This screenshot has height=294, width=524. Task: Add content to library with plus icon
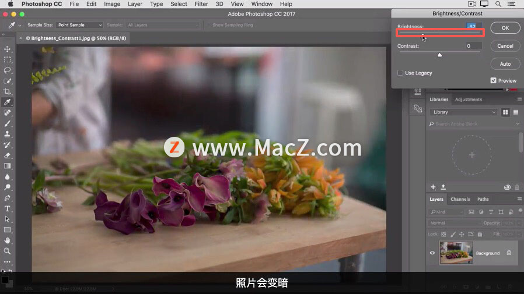(433, 187)
